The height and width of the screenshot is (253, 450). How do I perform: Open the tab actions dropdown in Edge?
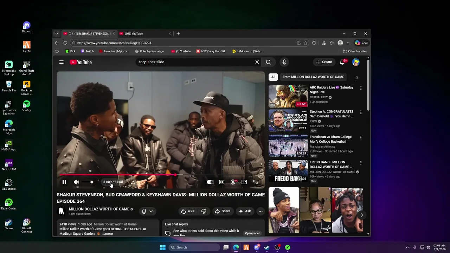57,33
